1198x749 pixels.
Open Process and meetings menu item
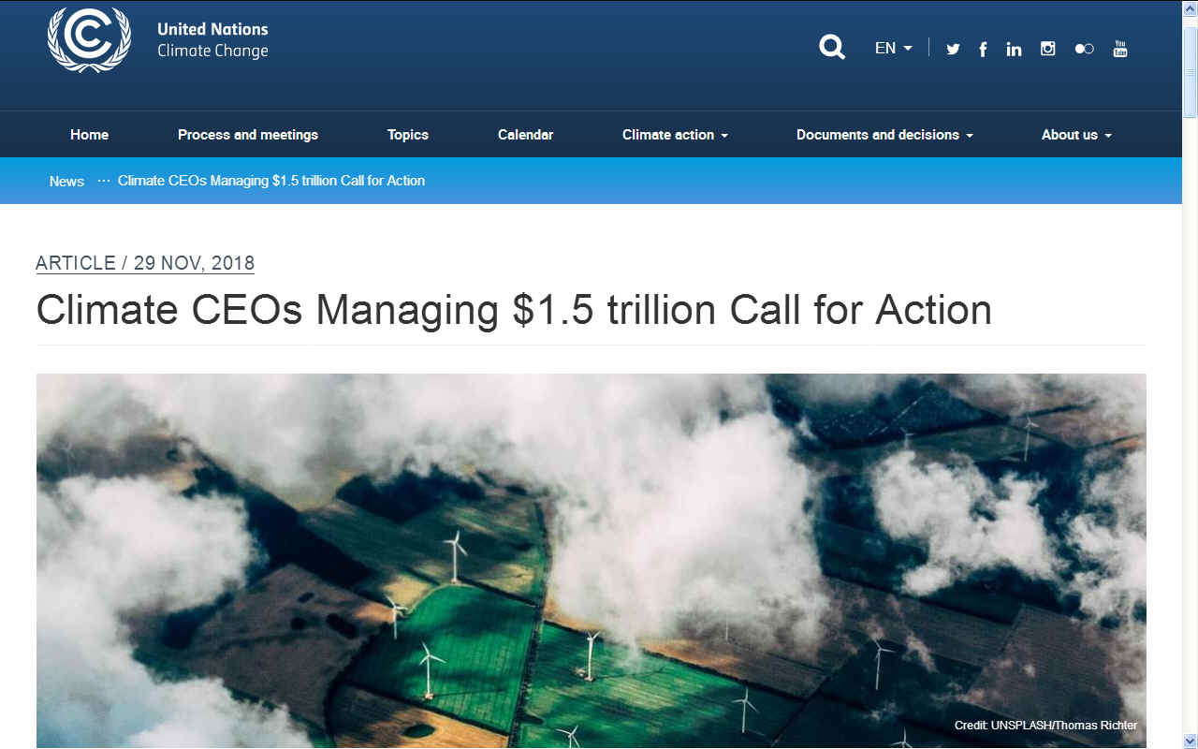click(248, 135)
